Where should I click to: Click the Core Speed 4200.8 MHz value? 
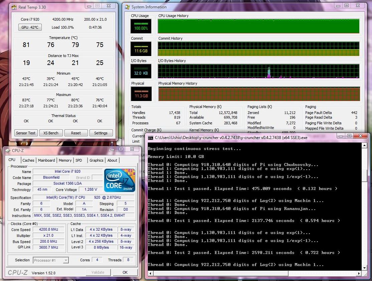(x=49, y=229)
